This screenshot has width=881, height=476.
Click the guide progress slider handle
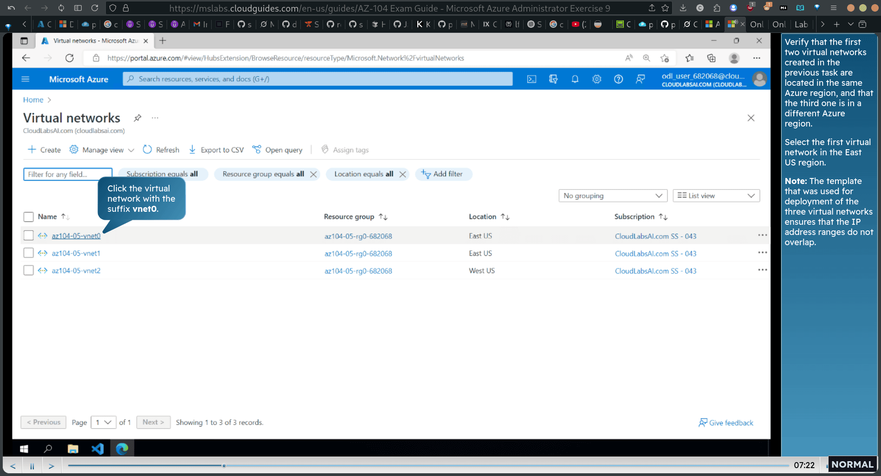tap(224, 465)
